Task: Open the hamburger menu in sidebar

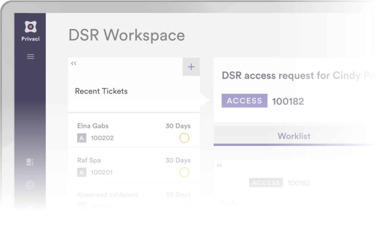Action: click(30, 56)
